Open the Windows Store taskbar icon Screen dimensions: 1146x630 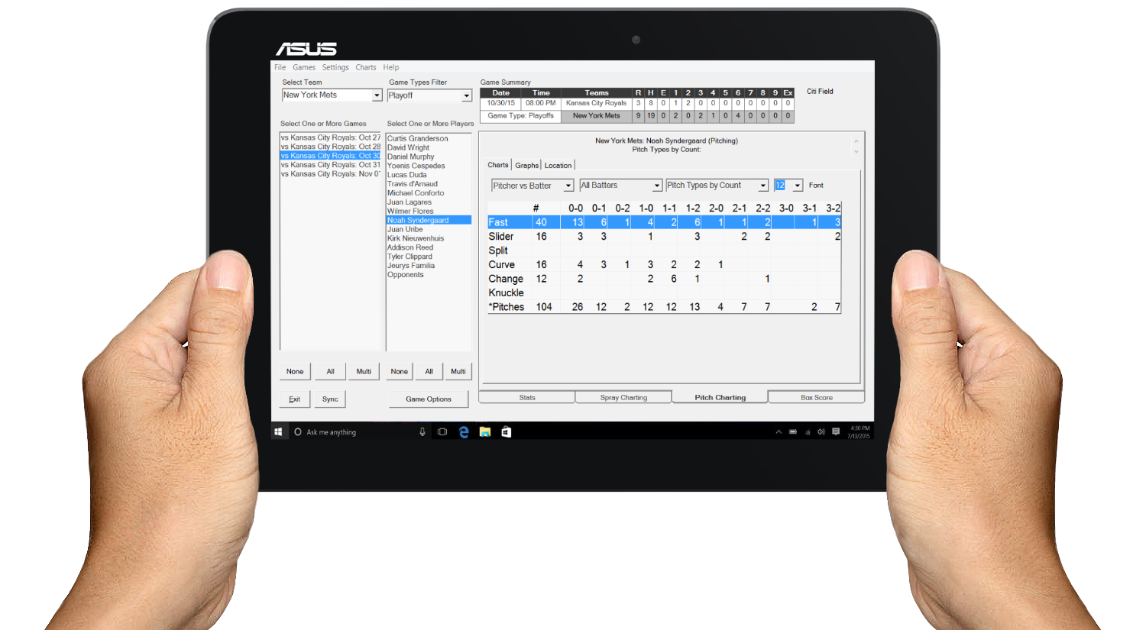pos(506,432)
